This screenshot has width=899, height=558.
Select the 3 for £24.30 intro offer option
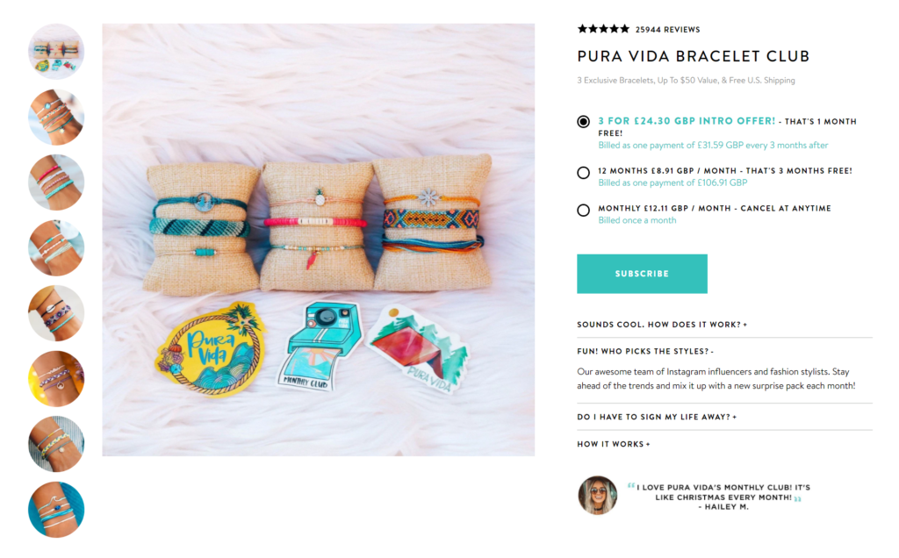click(x=583, y=121)
